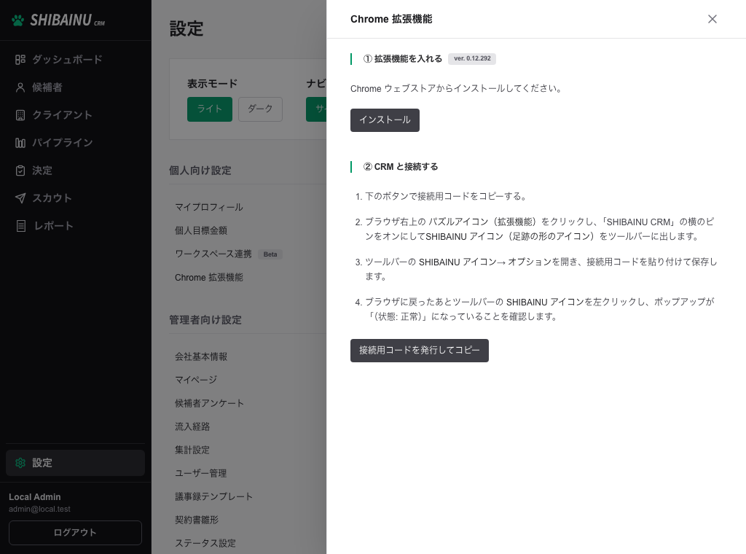Click the 決定 clipboard check icon
This screenshot has width=746, height=554.
20,171
